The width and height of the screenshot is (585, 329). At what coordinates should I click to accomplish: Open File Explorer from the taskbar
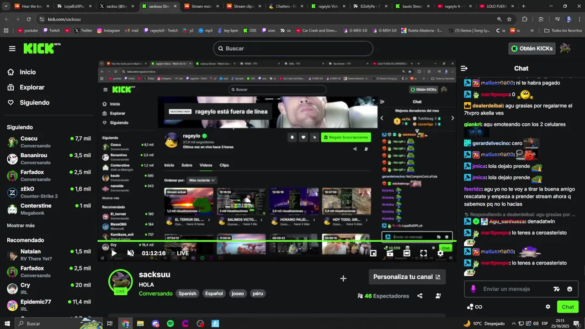[140, 324]
